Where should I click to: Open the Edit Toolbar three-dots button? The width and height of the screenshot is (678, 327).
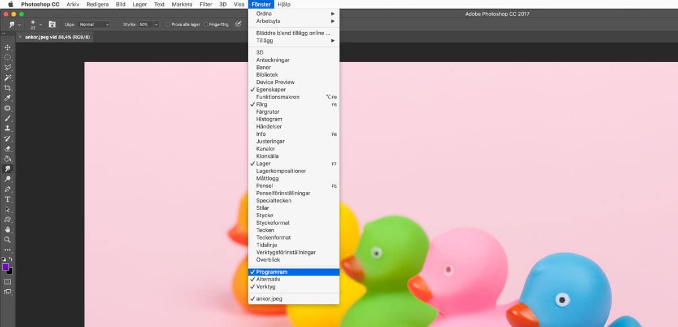tap(8, 249)
